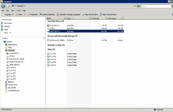
Task: Go back with the blue Back arrow
Action: point(3,6)
